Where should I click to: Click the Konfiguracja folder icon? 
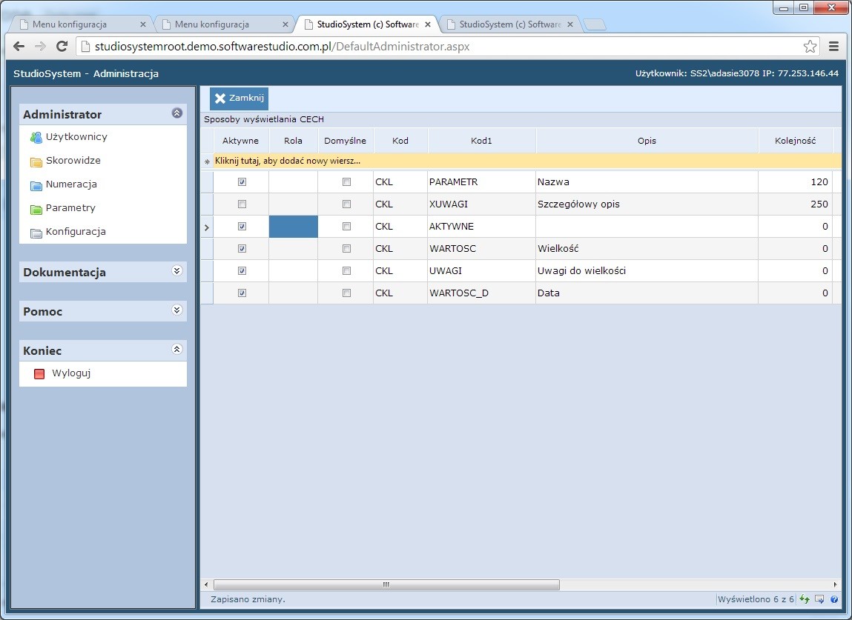[x=36, y=233]
